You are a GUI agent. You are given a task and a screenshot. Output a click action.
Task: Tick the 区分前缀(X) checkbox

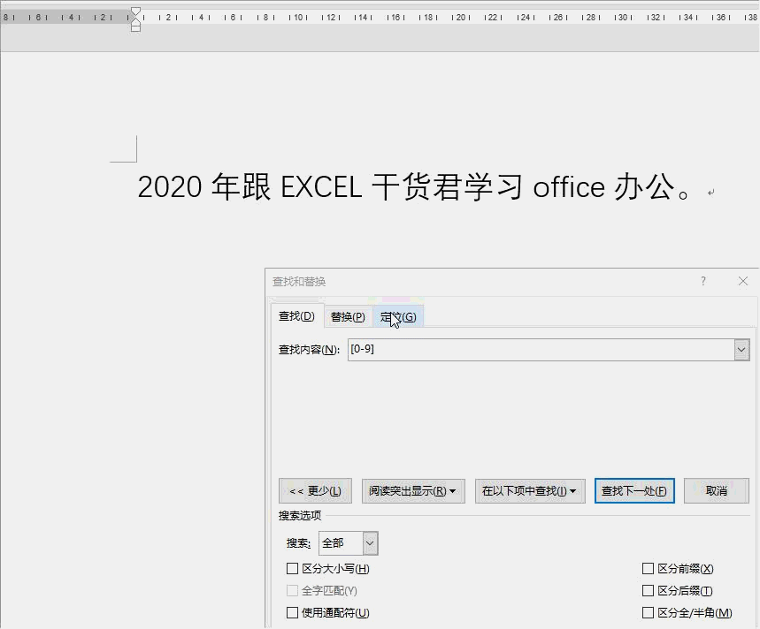648,569
